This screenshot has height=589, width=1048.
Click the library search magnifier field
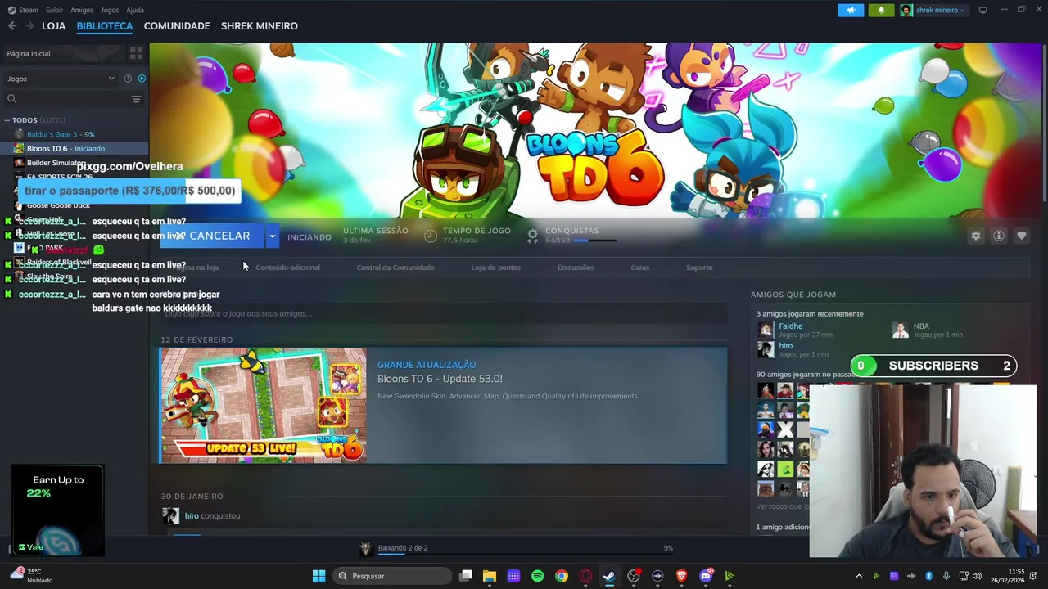[11, 99]
